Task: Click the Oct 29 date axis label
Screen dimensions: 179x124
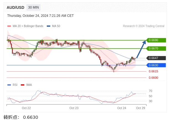Action: pyautogui.click(x=141, y=108)
